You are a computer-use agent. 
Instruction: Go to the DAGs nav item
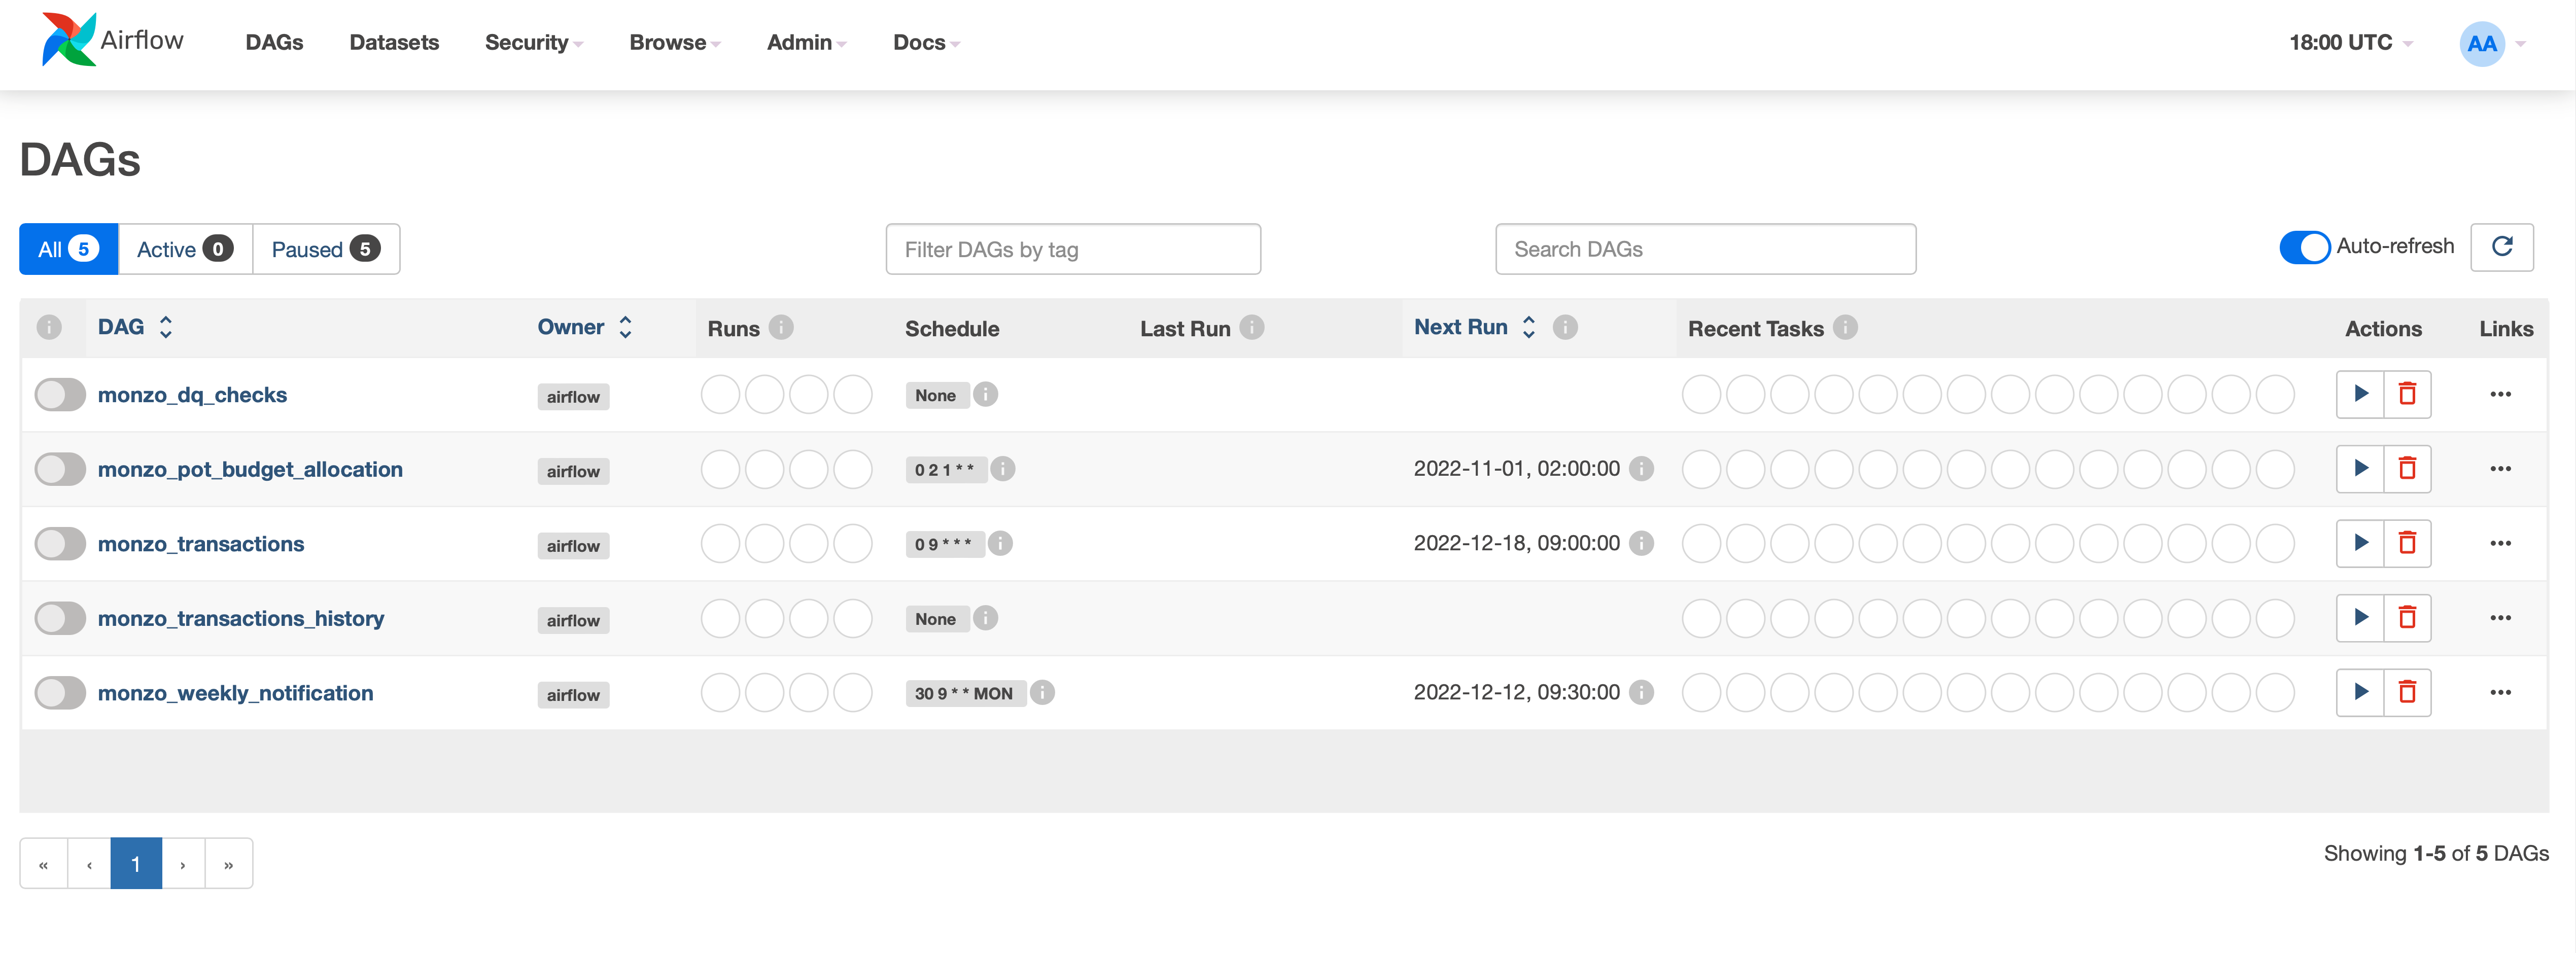[x=274, y=42]
